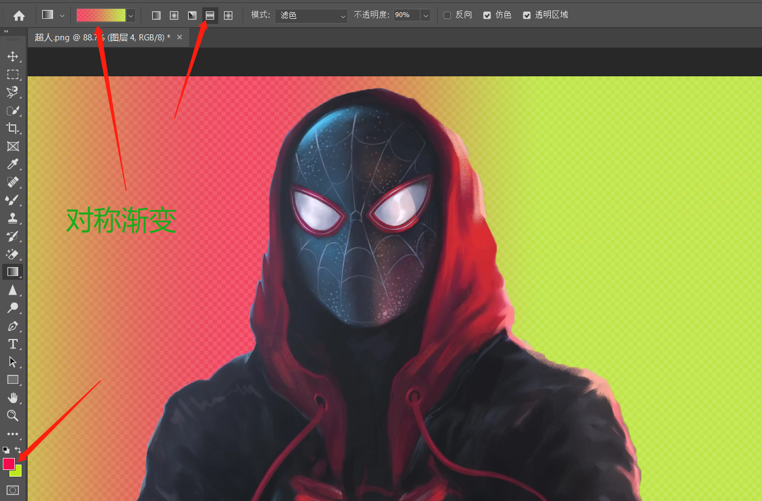Viewport: 762px width, 501px height.
Task: Choose the Linear gradient type
Action: point(156,15)
